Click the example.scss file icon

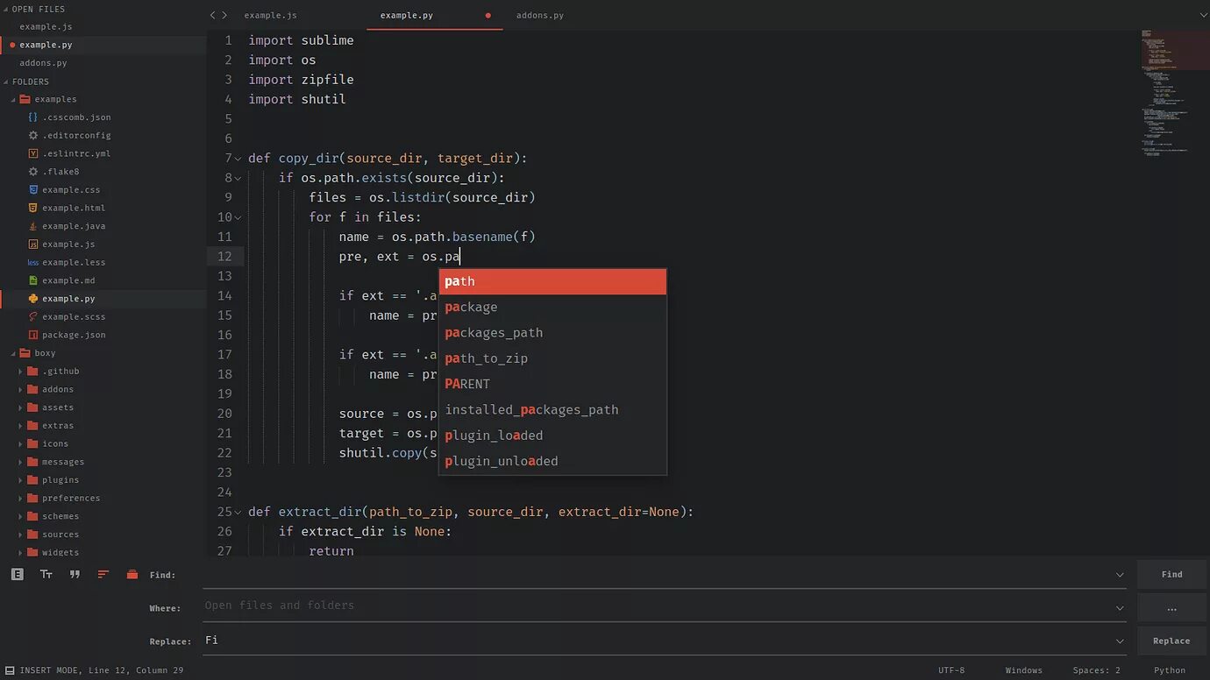32,316
